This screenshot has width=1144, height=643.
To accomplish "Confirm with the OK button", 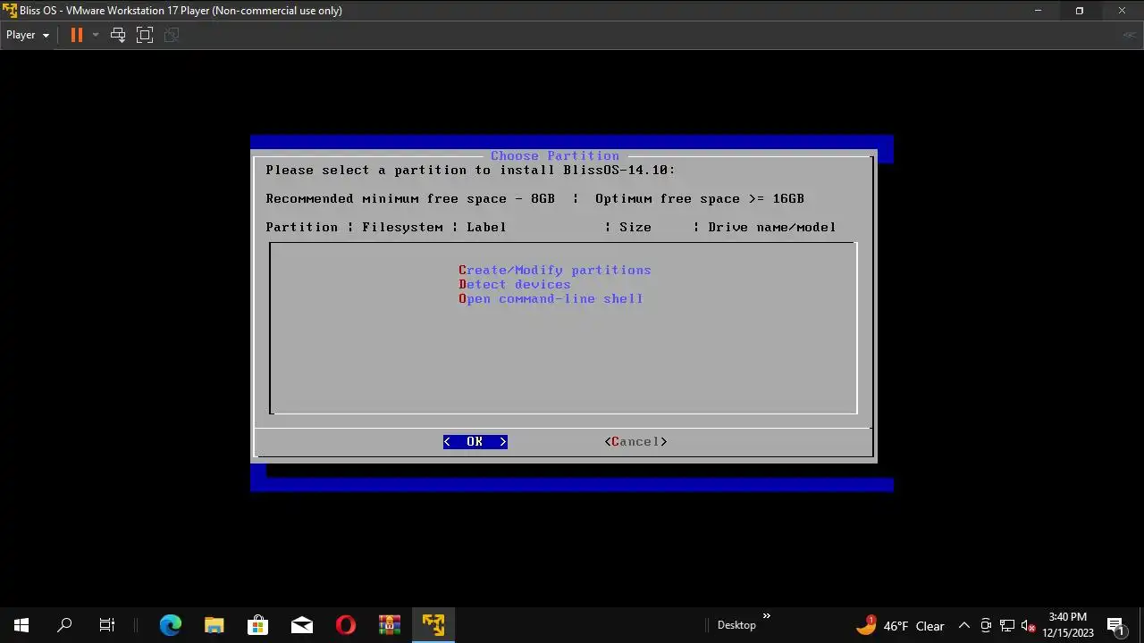I will click(475, 441).
